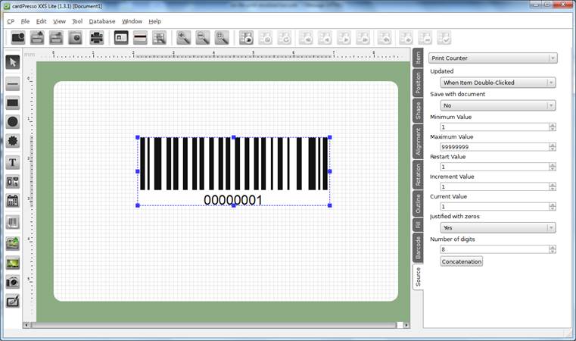
Task: Select the counter text field tool
Action: pyautogui.click(x=13, y=182)
